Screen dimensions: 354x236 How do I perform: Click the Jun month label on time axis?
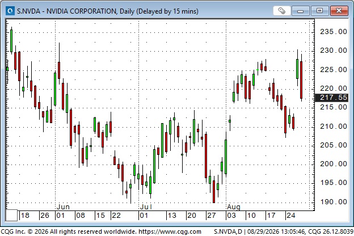63,206
